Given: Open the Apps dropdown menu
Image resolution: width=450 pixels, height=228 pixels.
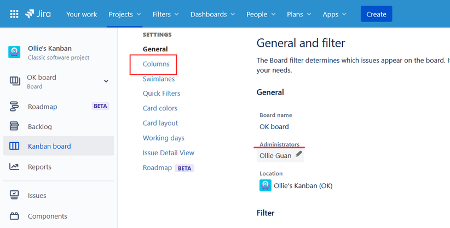Looking at the screenshot, I should coord(334,14).
